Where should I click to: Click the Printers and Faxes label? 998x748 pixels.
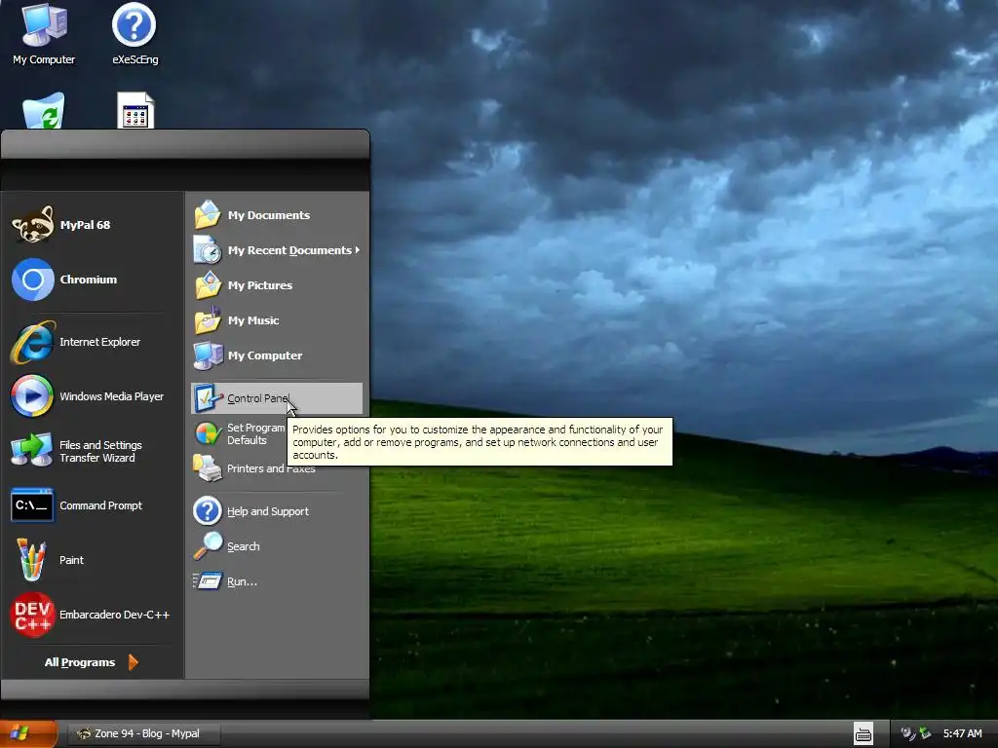click(271, 468)
